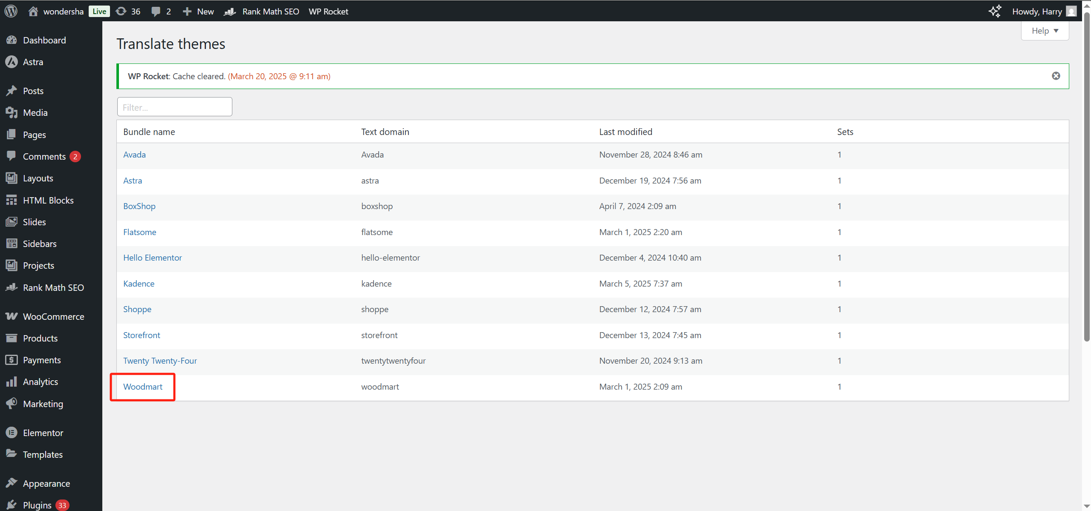This screenshot has width=1091, height=511.
Task: Click the Analytics bar chart icon
Action: [12, 382]
